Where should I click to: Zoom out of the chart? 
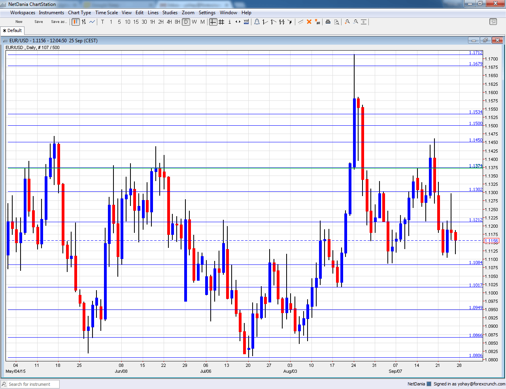(355, 22)
